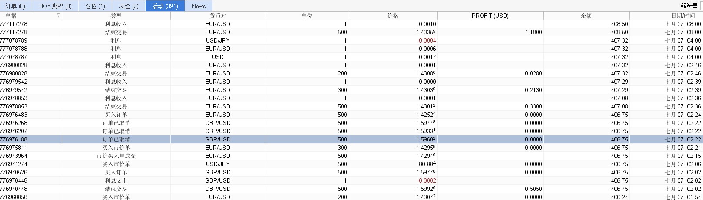Click the price 1.4308 cell

point(427,73)
